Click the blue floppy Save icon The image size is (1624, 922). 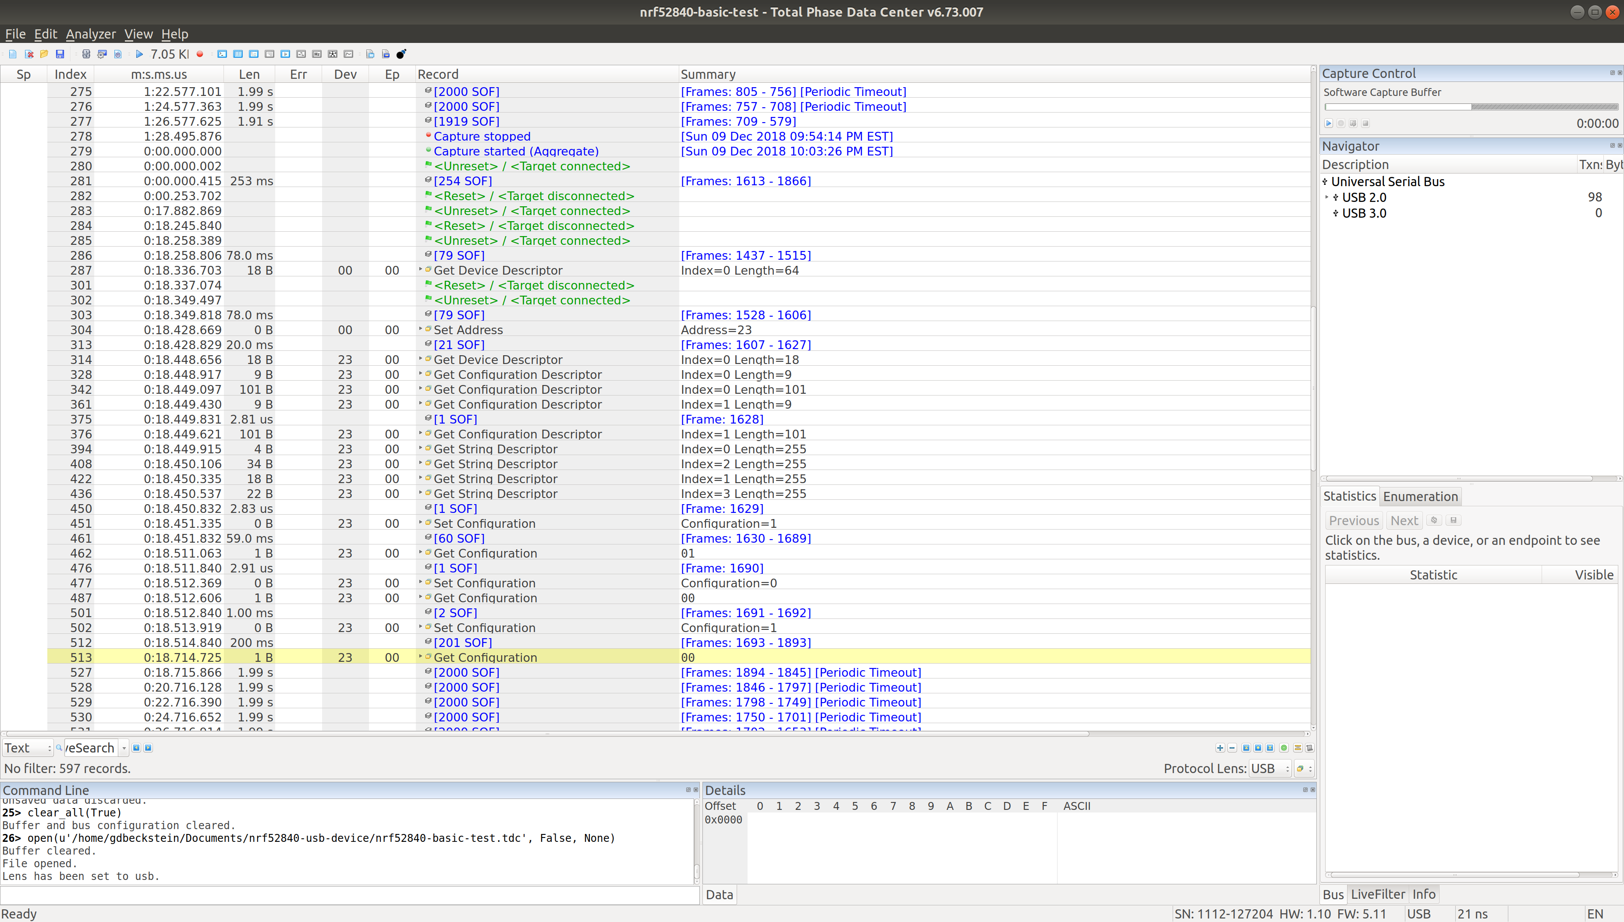coord(60,54)
